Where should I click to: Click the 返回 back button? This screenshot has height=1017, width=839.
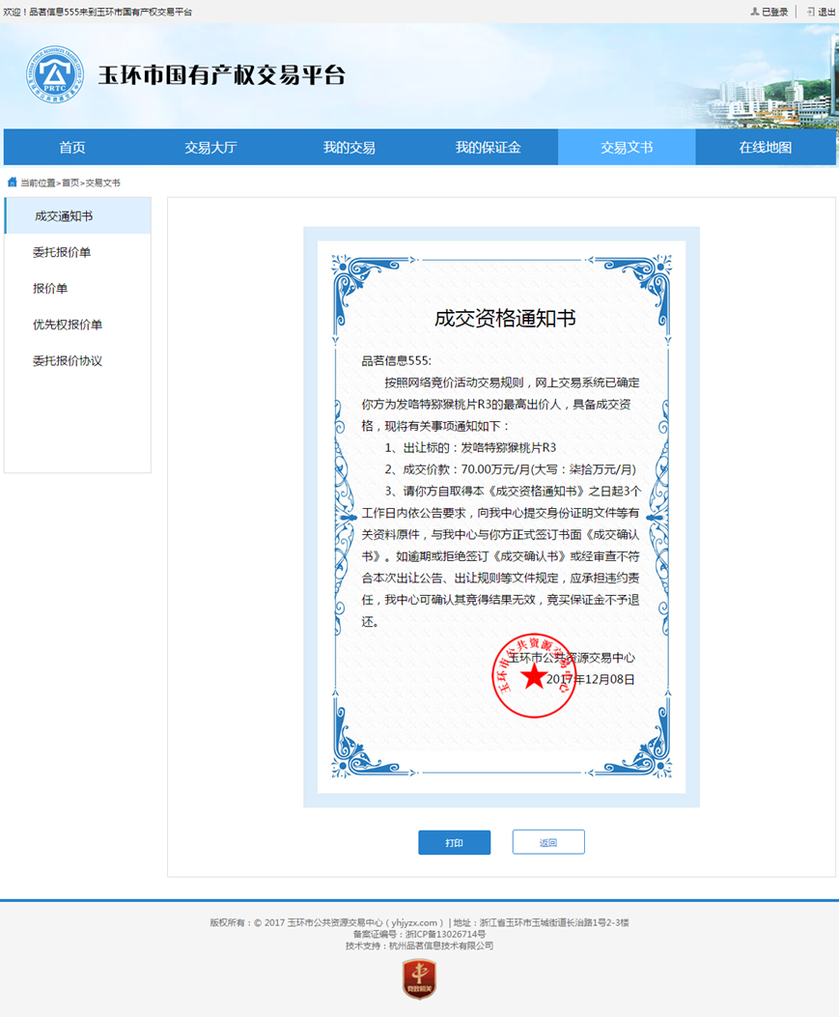[x=547, y=842]
